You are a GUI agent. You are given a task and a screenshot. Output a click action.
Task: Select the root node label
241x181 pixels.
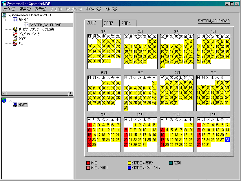(x=10, y=100)
